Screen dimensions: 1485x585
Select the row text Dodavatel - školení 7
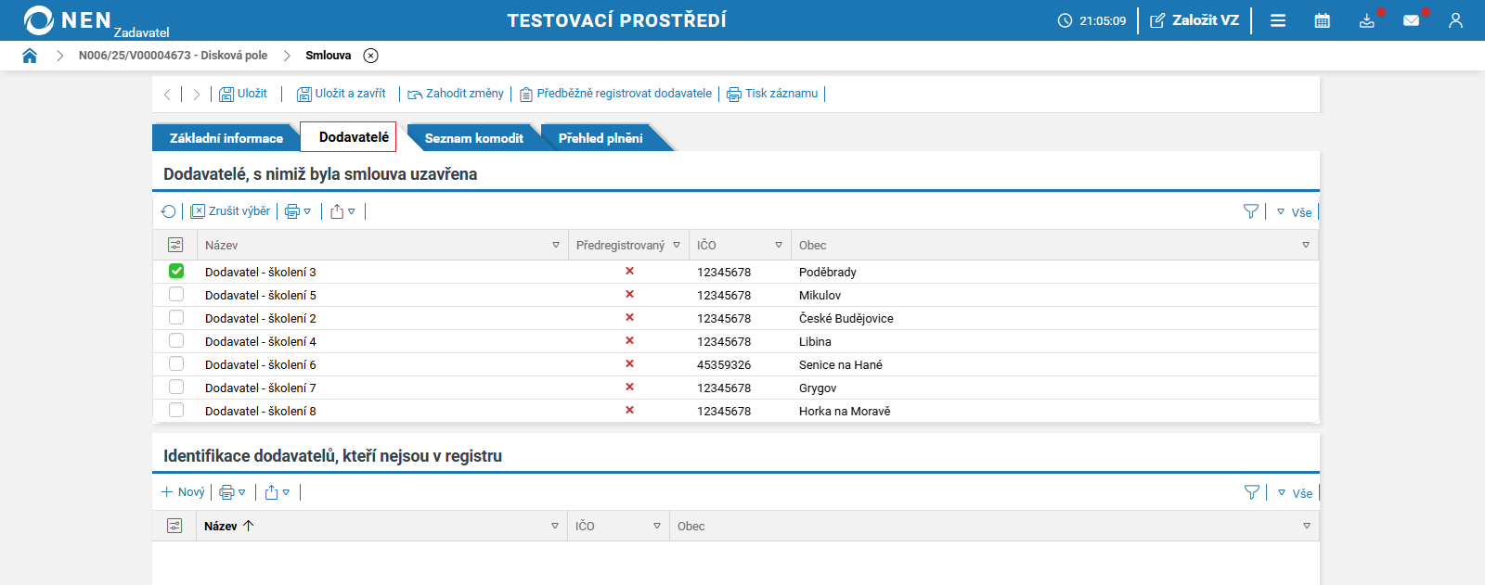pos(261,388)
